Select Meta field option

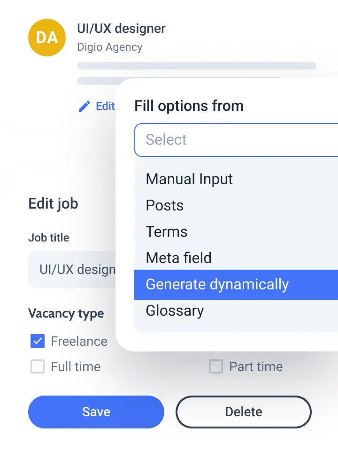179,258
